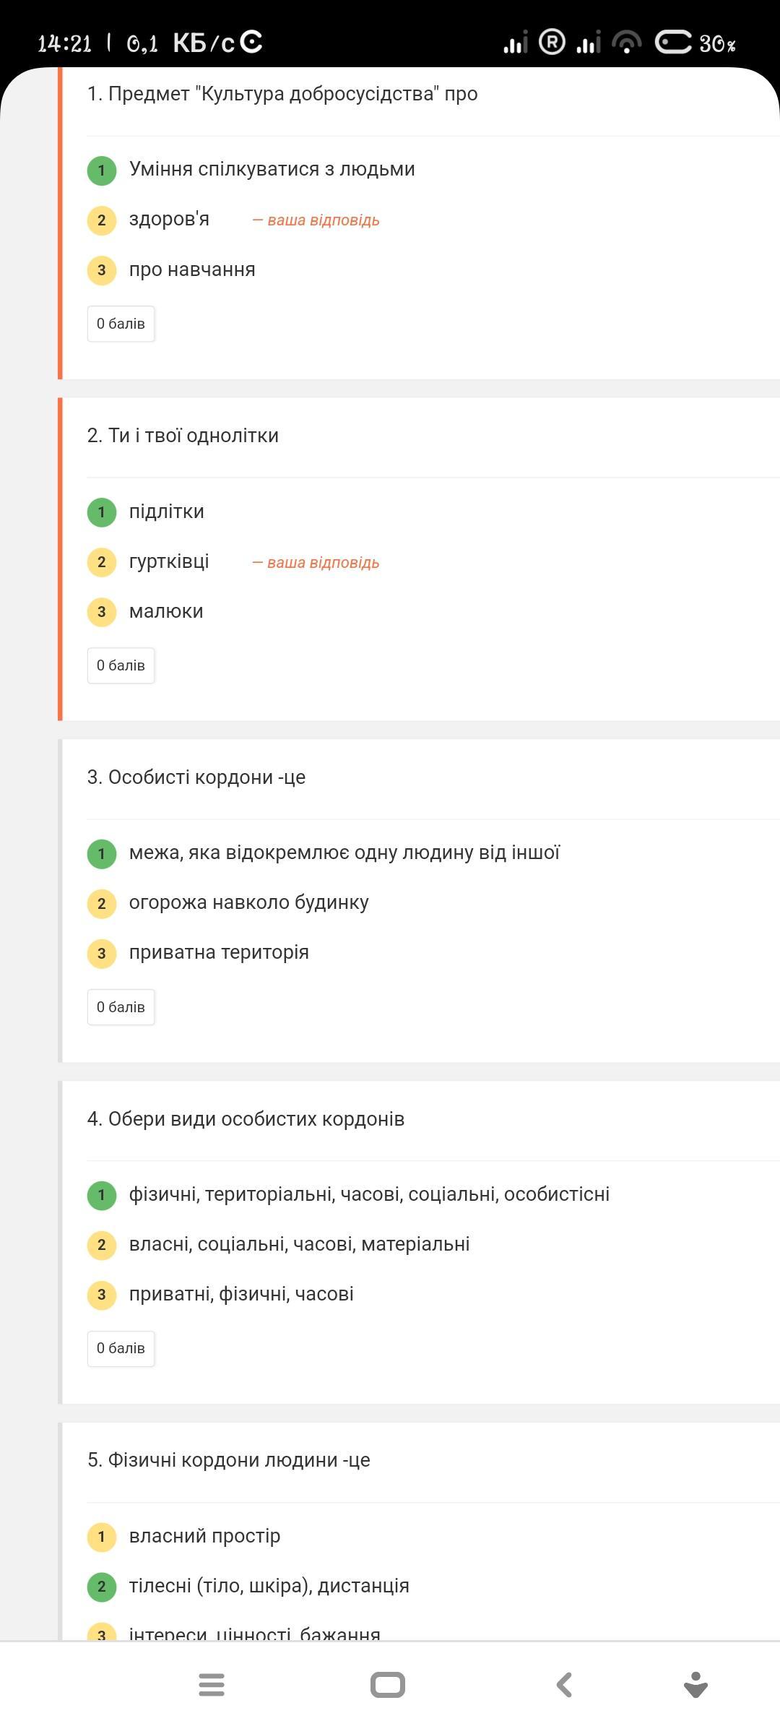Tap the battery icon in status bar

pyautogui.click(x=674, y=43)
